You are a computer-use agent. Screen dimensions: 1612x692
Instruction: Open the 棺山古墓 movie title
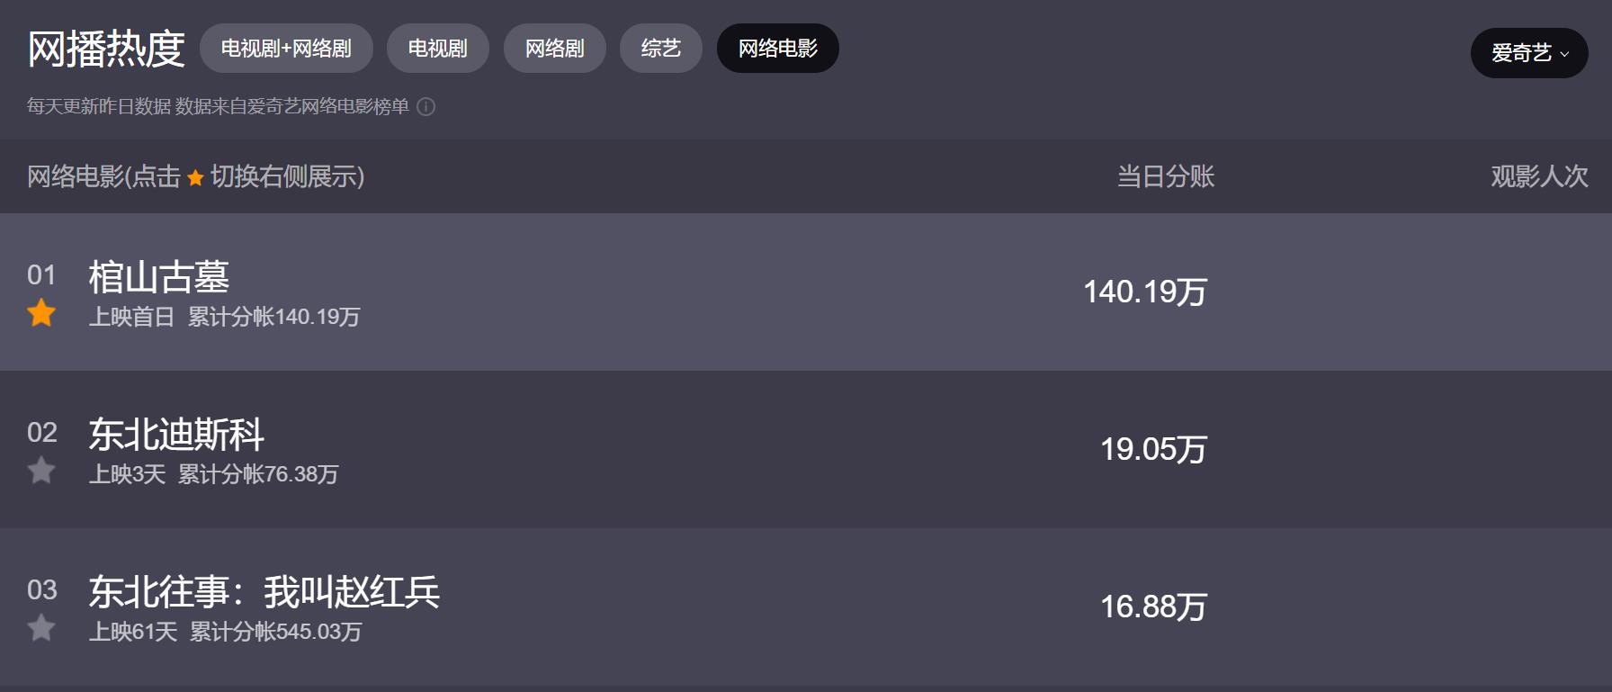159,277
